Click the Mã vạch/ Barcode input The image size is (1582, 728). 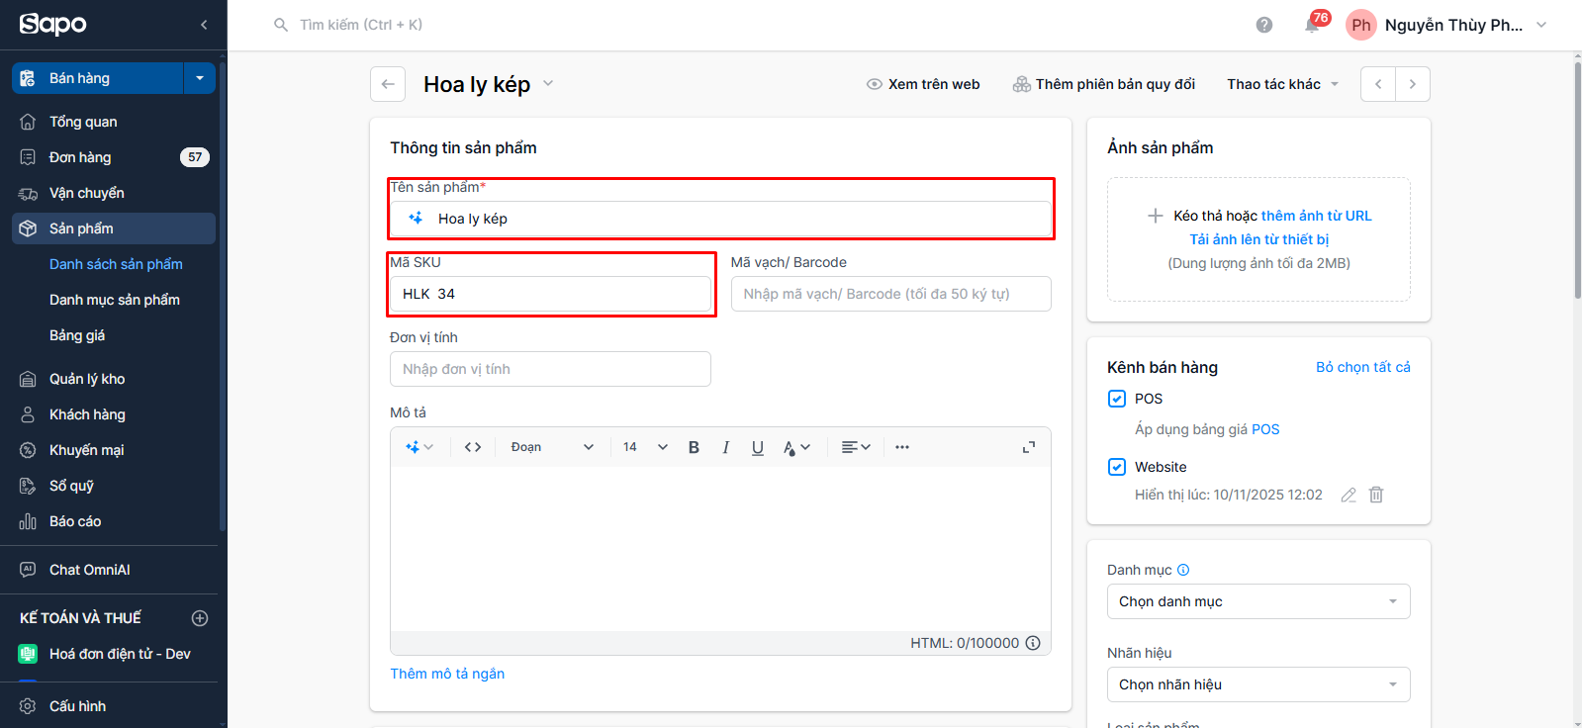click(x=891, y=294)
